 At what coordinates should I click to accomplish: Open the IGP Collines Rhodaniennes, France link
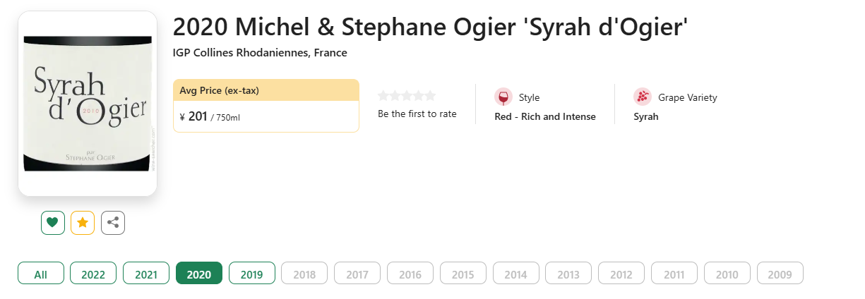(x=260, y=53)
